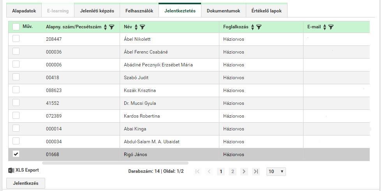Switch to the Dokumentumok tab
381x191 pixels.
224,10
